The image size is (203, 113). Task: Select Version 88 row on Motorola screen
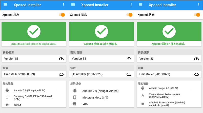[x=101, y=59]
